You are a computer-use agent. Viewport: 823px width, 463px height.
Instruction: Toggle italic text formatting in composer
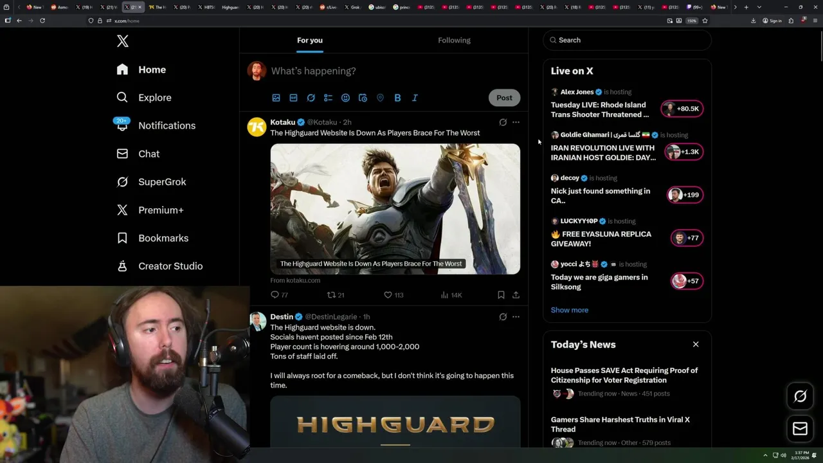[x=415, y=98]
